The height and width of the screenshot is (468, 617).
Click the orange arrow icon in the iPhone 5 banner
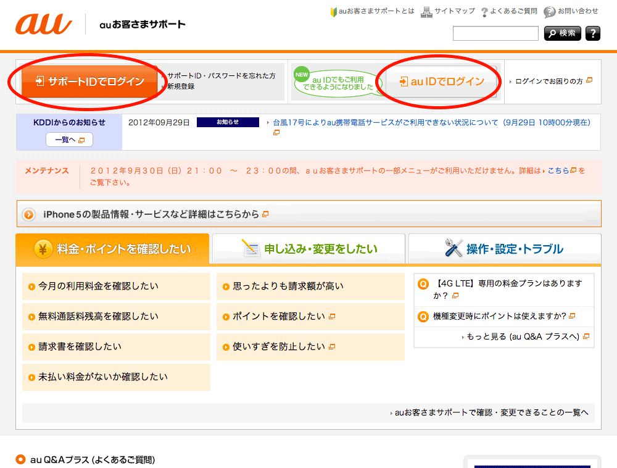point(28,214)
